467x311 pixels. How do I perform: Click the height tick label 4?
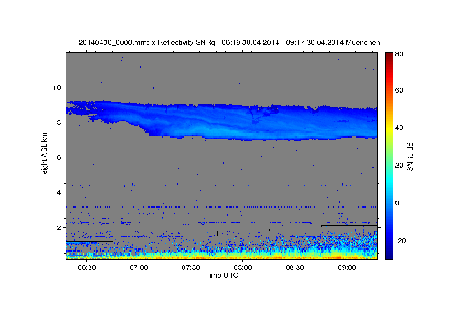pos(58,192)
